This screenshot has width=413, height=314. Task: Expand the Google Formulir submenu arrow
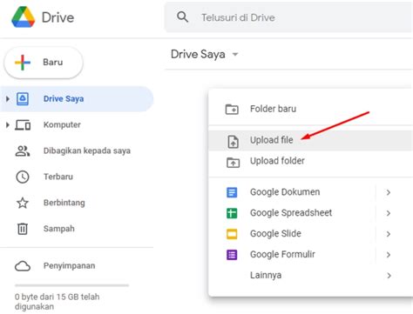389,255
